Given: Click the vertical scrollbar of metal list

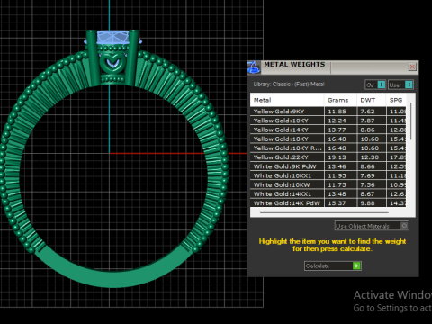Looking at the screenshot, I should coord(410,121).
